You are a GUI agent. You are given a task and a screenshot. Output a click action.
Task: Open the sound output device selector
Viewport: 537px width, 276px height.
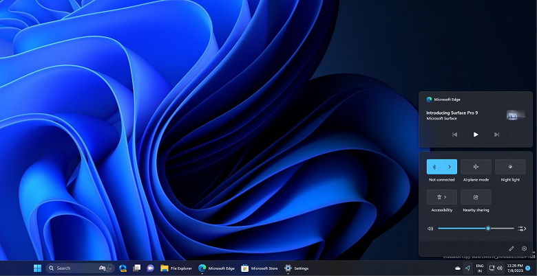pyautogui.click(x=522, y=228)
